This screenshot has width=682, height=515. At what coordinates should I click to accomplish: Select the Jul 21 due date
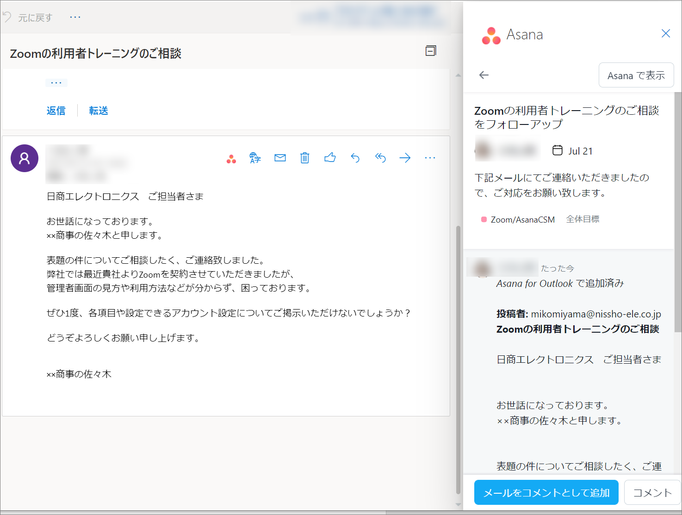573,151
